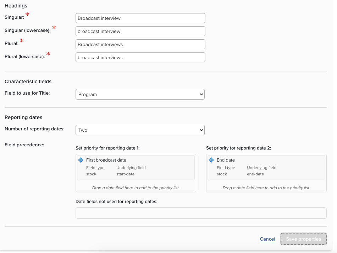337x253 pixels.
Task: Click the unused date fields box
Action: tap(201, 213)
